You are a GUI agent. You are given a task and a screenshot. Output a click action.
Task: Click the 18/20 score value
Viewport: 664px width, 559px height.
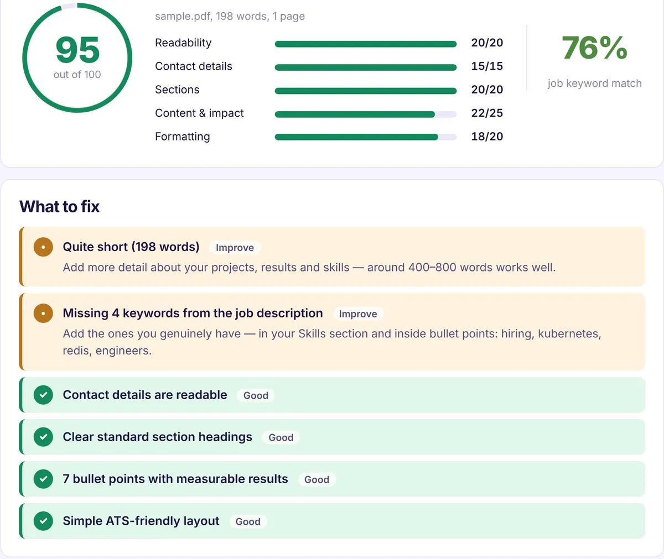487,137
